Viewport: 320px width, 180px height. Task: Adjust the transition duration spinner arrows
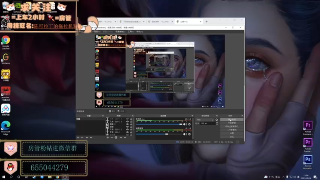point(217,124)
